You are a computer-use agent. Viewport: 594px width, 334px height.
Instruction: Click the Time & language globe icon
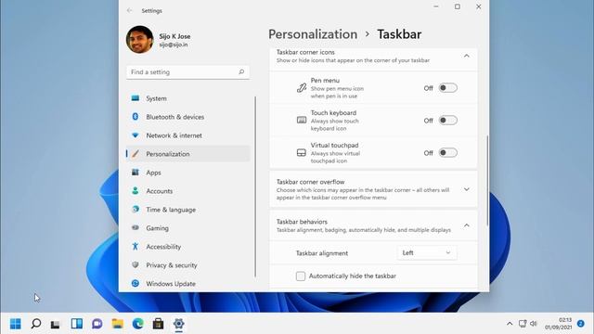coord(136,209)
